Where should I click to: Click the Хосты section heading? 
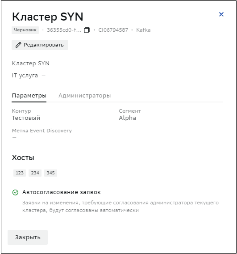pos(23,157)
